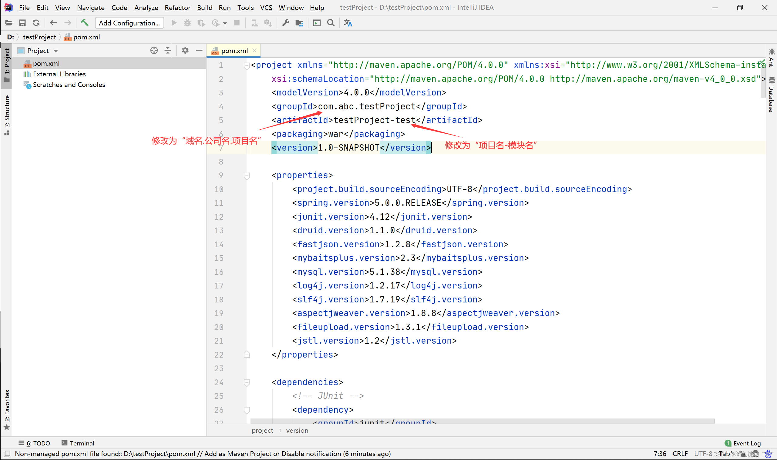Click the groupId value com.abc.testProject
This screenshot has width=777, height=460.
(x=367, y=106)
